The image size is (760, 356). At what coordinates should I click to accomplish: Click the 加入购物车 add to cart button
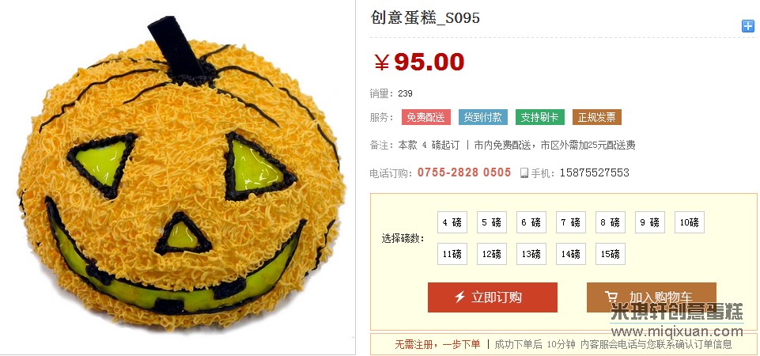coord(652,297)
